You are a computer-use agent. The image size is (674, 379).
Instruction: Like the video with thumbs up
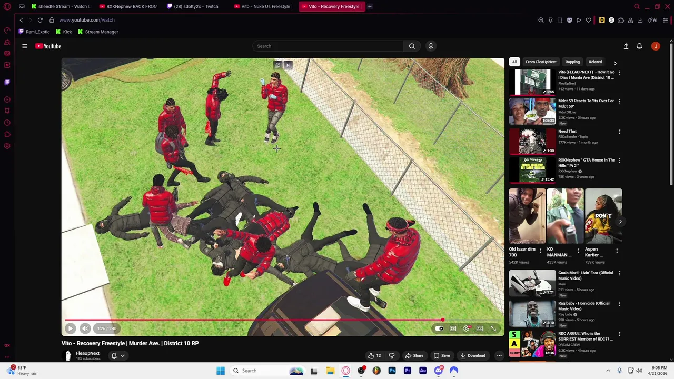point(374,355)
